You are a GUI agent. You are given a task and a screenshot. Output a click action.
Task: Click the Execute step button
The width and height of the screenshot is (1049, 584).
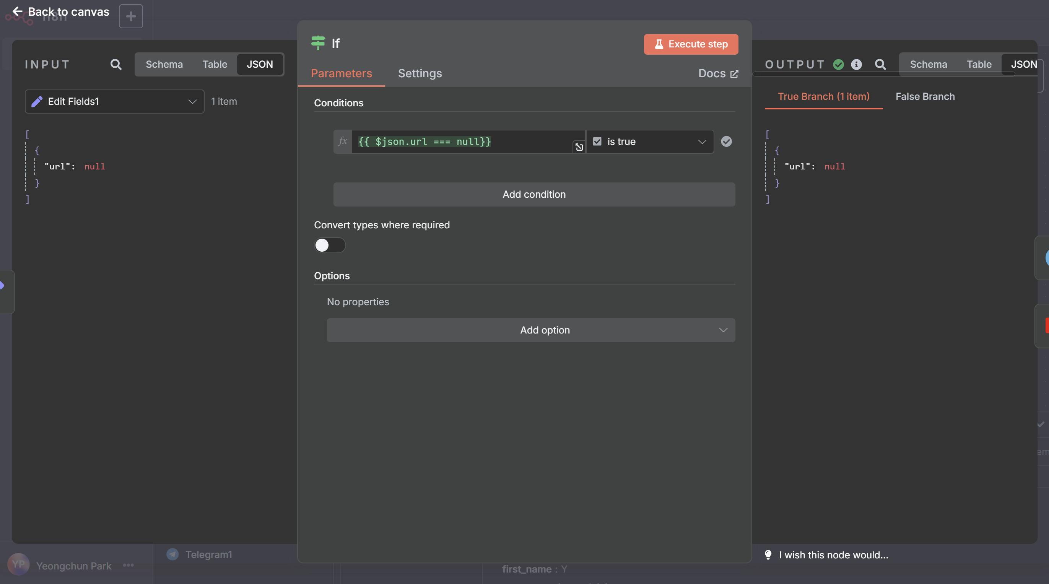[691, 44]
